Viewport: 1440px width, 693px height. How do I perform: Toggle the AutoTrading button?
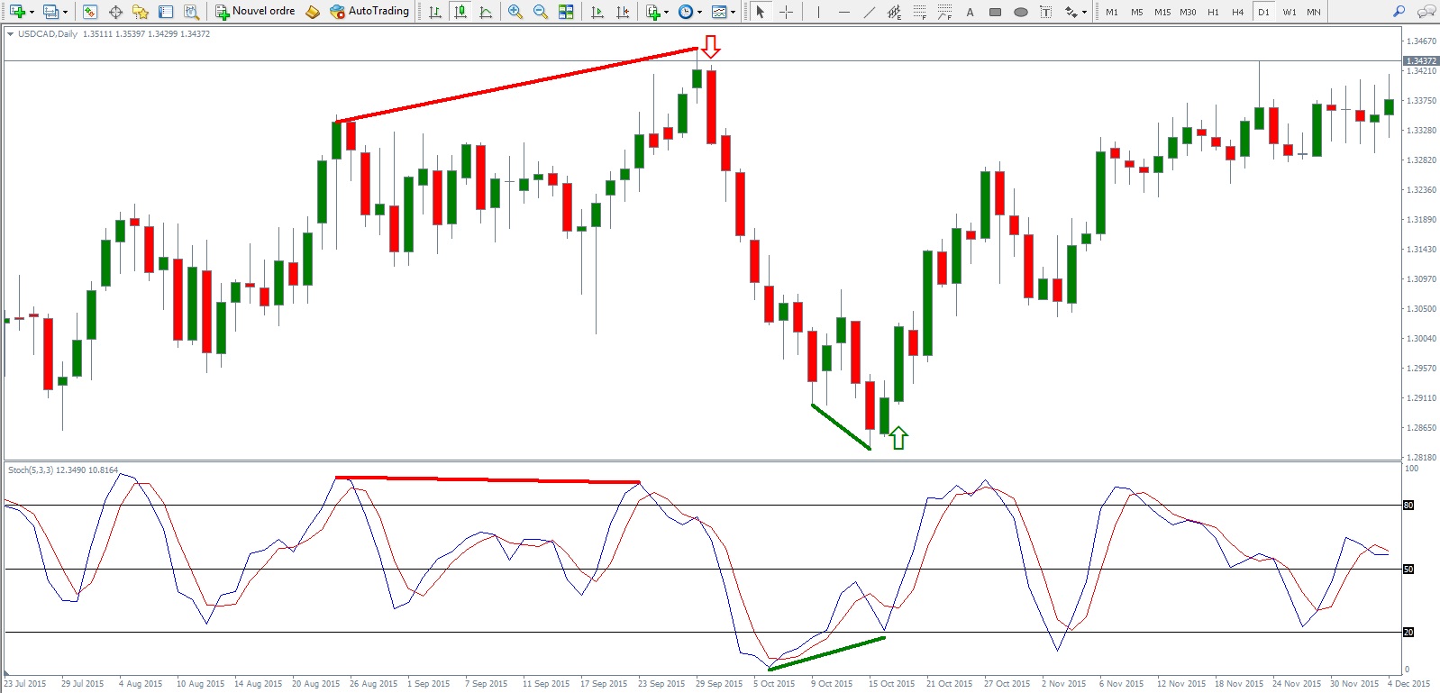(x=369, y=12)
